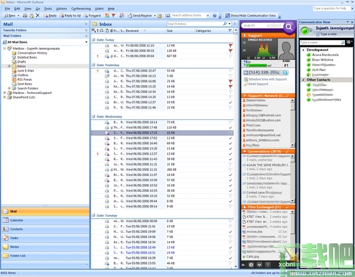355x277 pixels.
Task: Open the All Mail Items dropdown
Action: tap(86, 42)
